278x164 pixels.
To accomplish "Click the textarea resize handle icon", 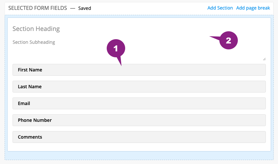I will [x=264, y=59].
